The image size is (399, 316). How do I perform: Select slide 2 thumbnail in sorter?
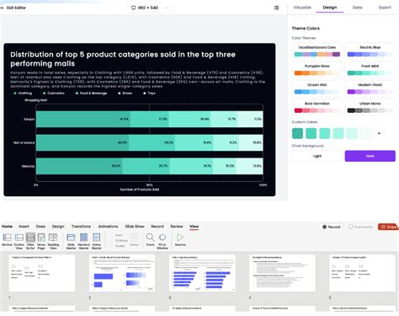coord(122,273)
